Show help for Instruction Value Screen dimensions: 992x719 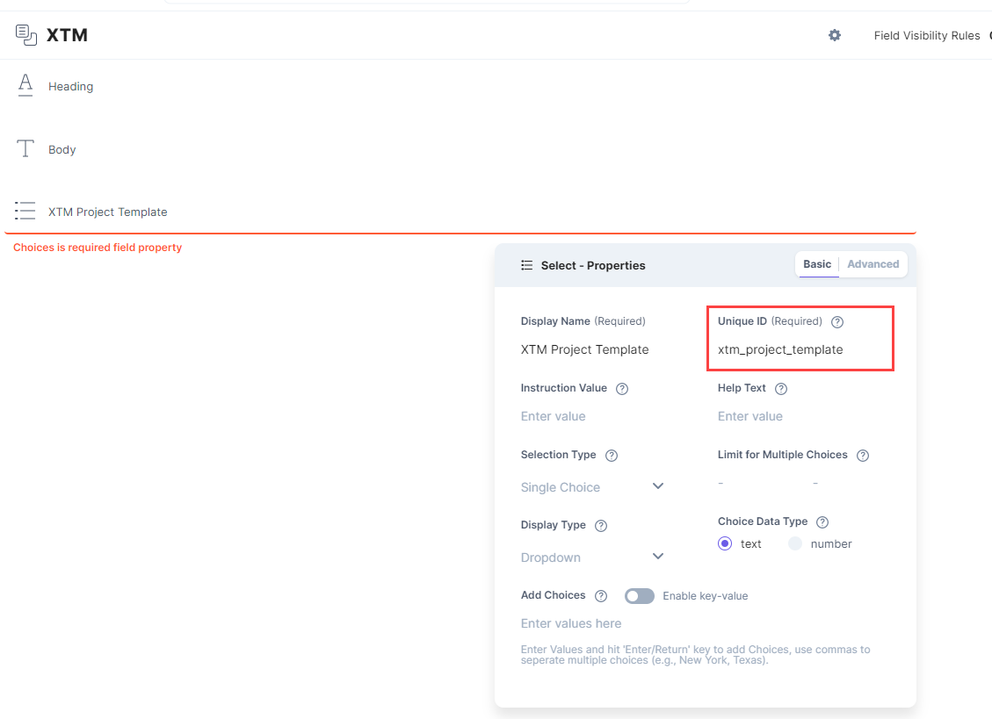(x=622, y=388)
